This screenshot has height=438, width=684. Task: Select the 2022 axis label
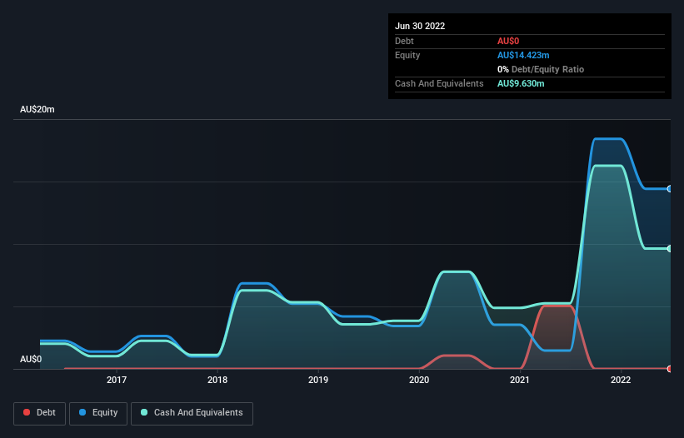(x=621, y=380)
